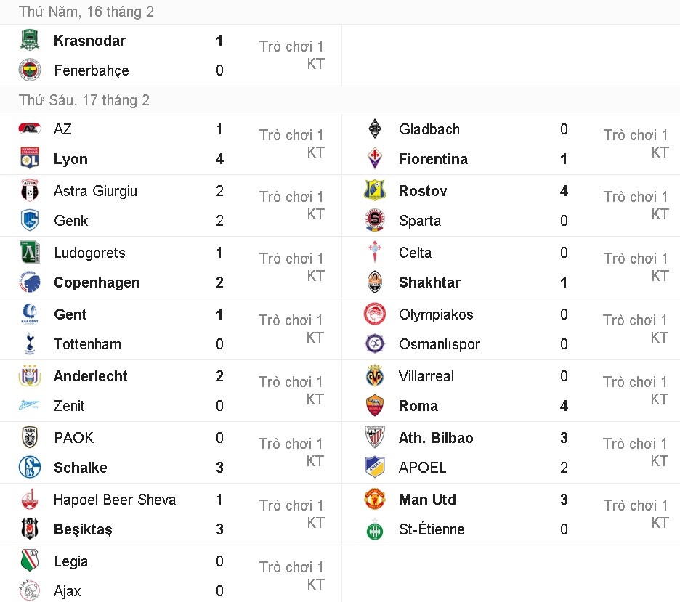
Task: Click the Zenit team name
Action: [70, 405]
